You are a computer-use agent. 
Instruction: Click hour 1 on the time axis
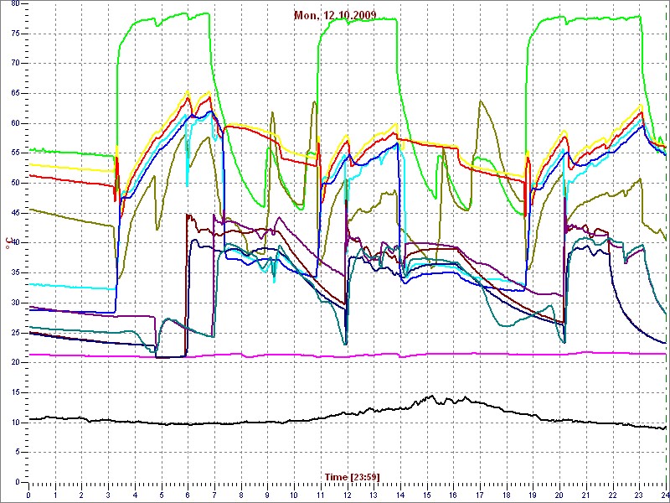tap(55, 495)
